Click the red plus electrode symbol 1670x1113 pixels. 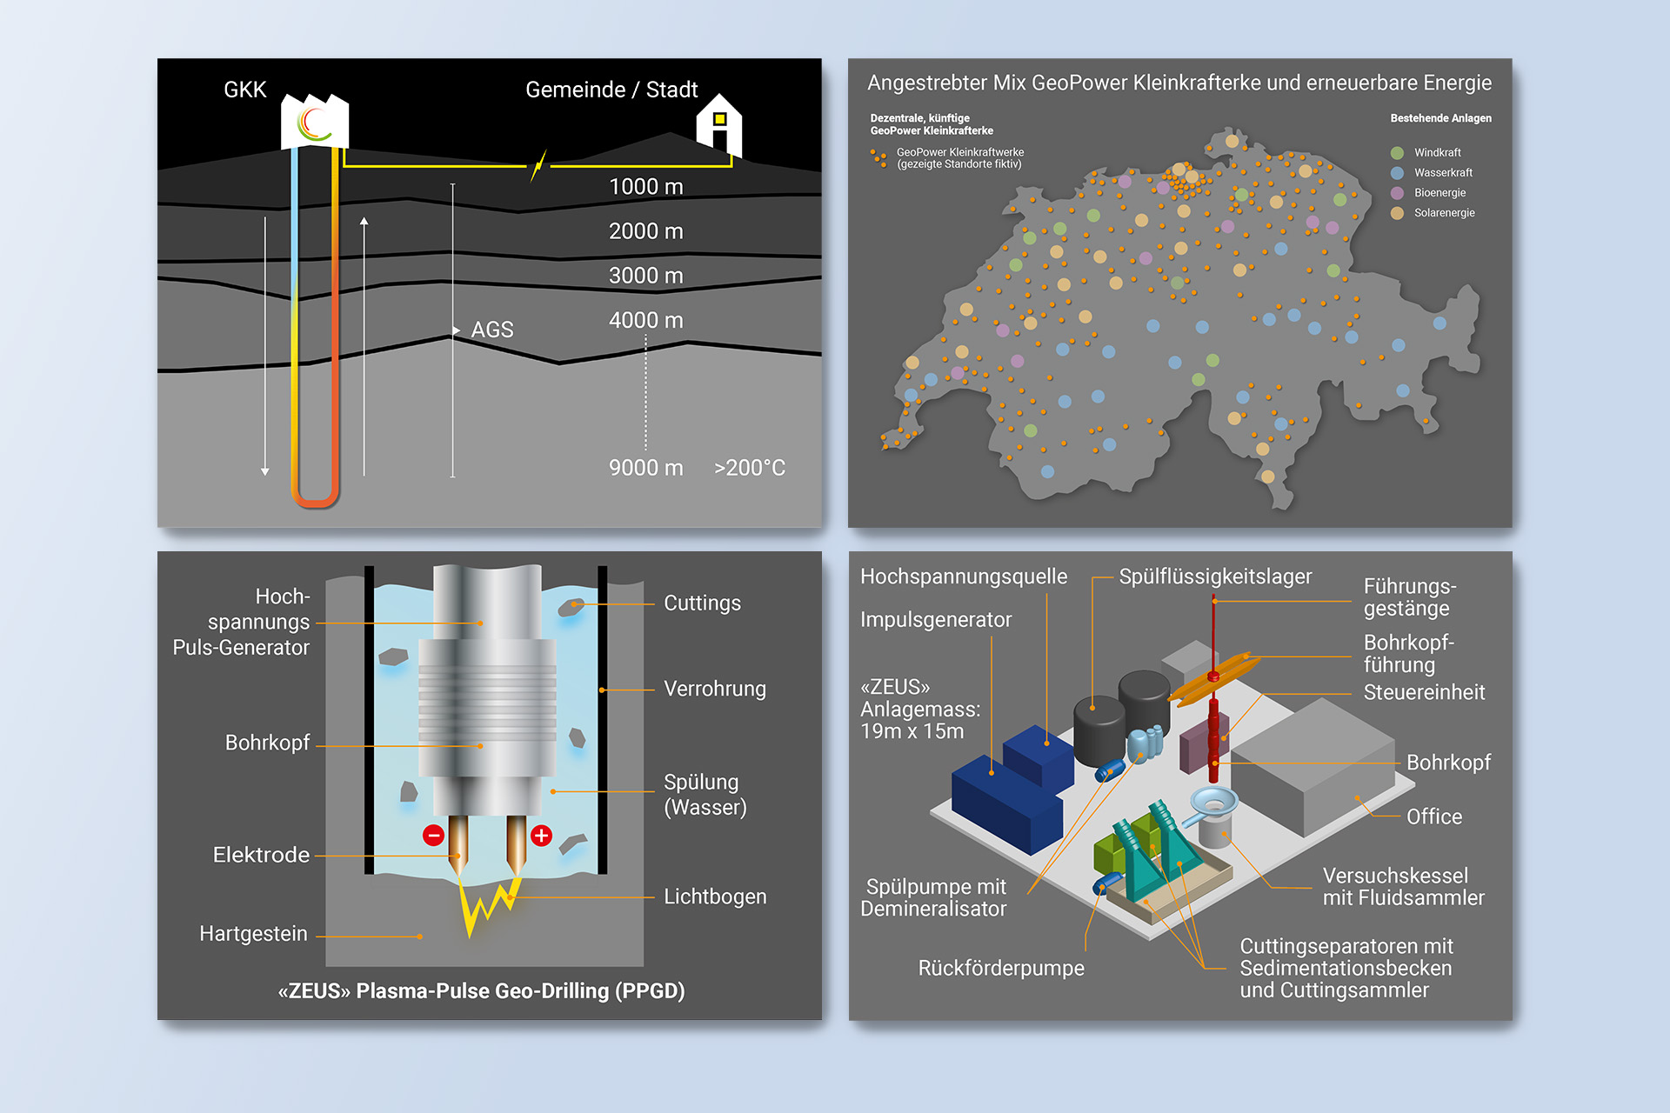click(541, 836)
